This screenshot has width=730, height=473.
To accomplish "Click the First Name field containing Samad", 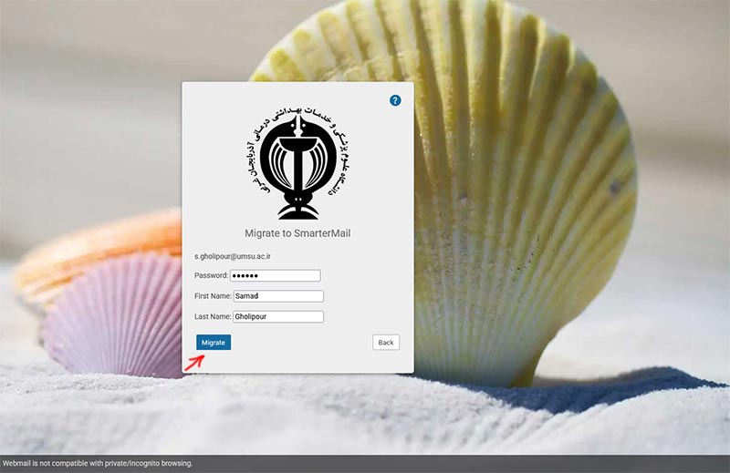I will click(278, 296).
